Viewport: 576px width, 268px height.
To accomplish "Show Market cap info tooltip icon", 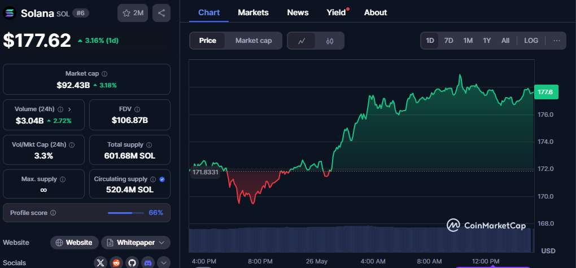I will tap(104, 74).
